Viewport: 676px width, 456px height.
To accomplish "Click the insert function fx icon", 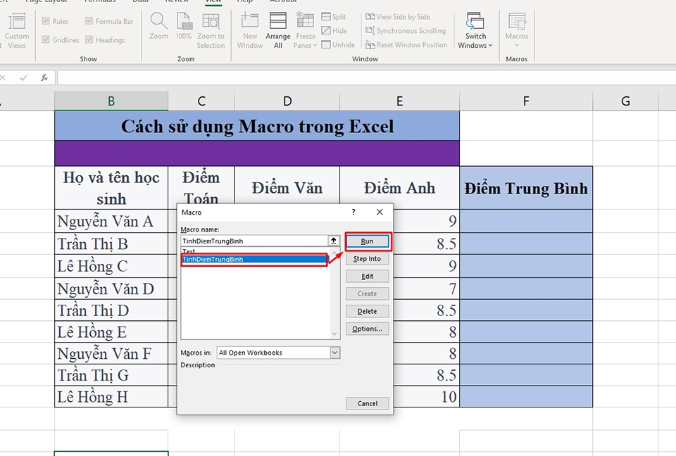I will pyautogui.click(x=44, y=77).
